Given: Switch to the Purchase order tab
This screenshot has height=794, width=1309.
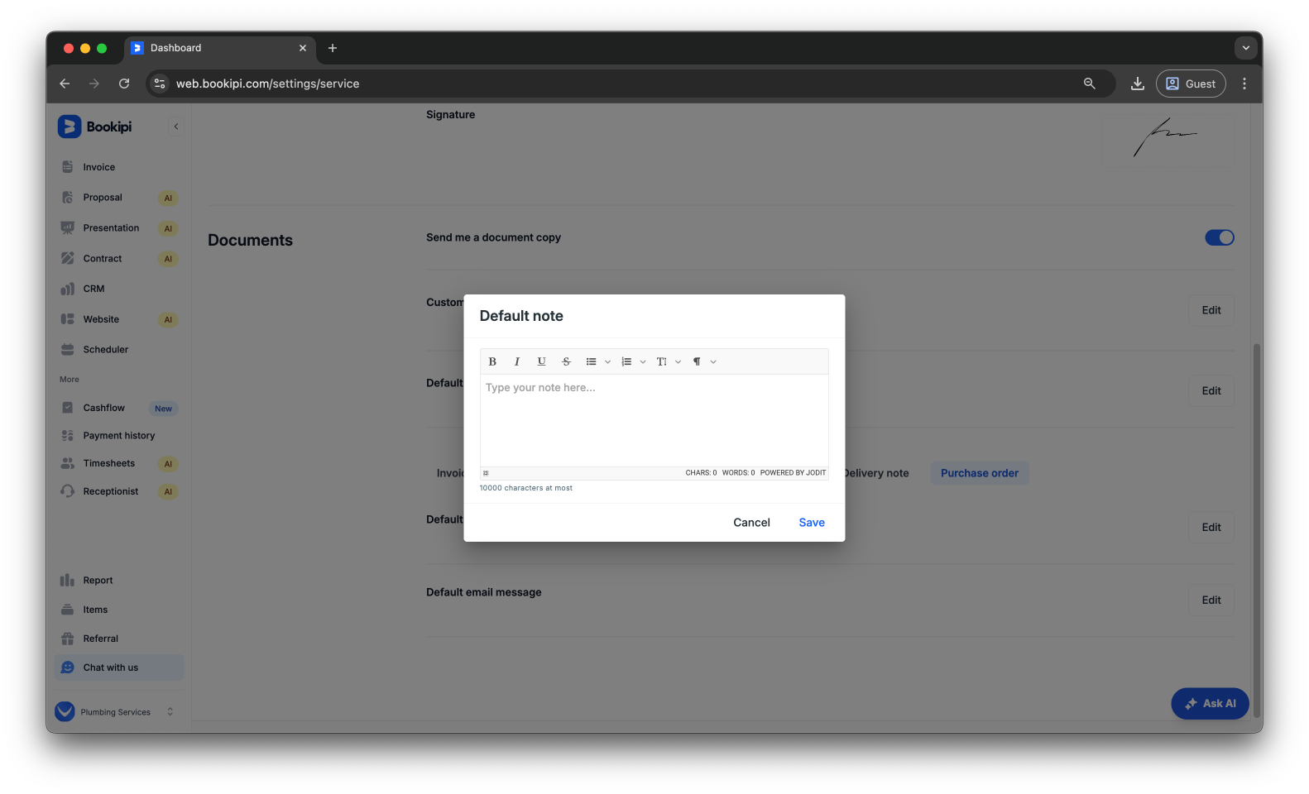Looking at the screenshot, I should (980, 473).
